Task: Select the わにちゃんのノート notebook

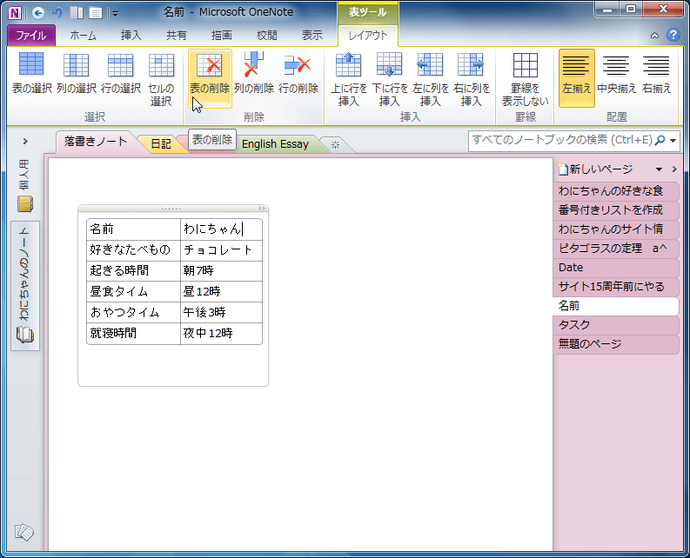Action: coord(25,285)
